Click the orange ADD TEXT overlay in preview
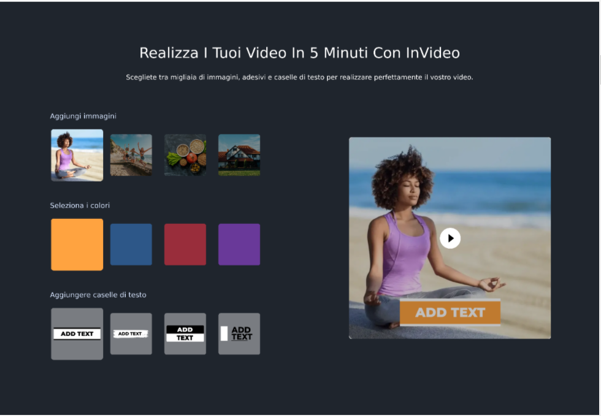 tap(450, 313)
